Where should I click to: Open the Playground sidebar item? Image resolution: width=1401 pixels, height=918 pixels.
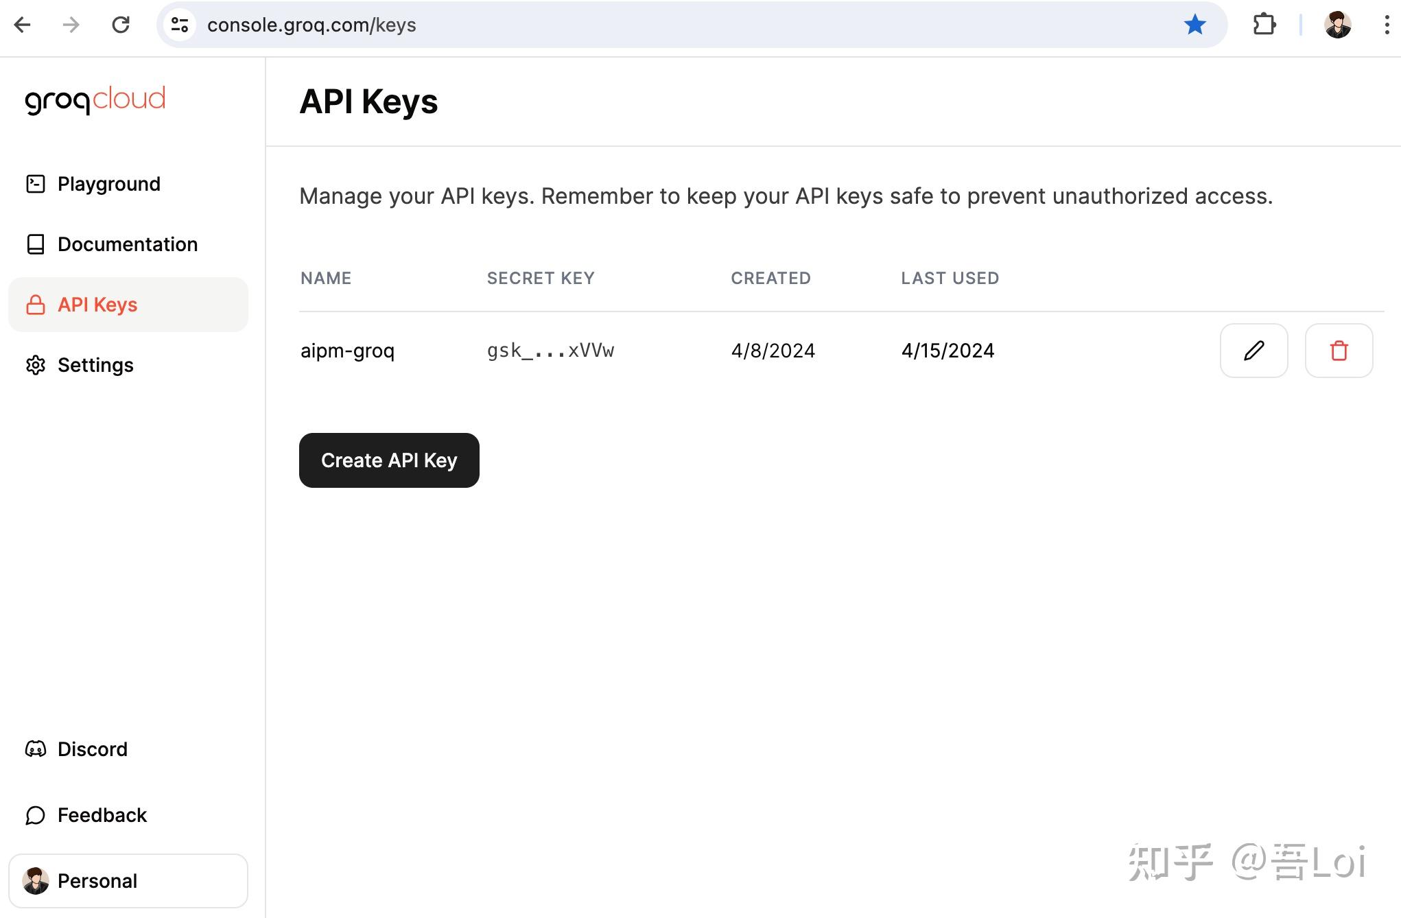coord(108,184)
